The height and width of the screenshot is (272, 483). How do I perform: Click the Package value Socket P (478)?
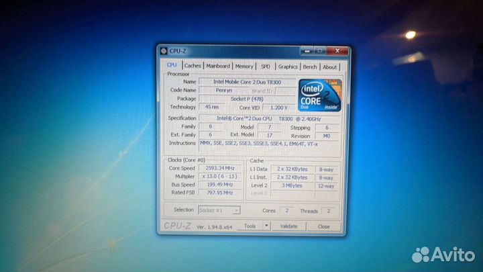click(x=247, y=99)
